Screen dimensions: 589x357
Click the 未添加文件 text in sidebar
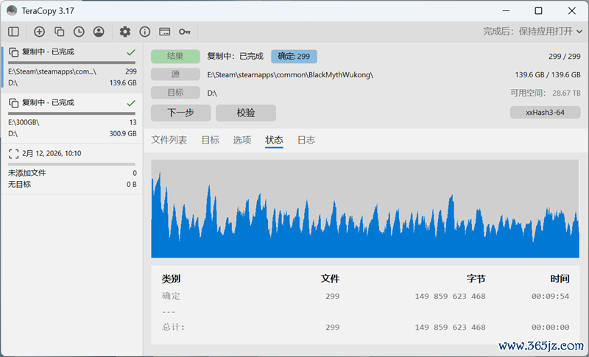pos(27,173)
